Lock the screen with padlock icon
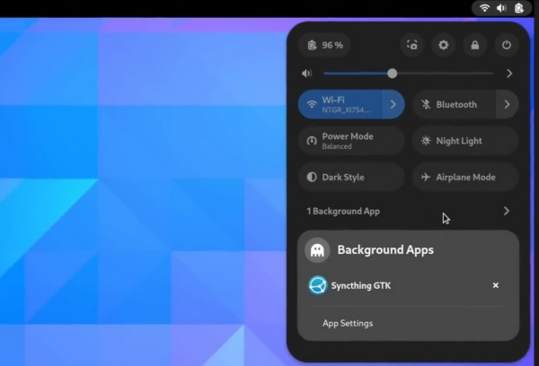Image resolution: width=539 pixels, height=366 pixels. [x=474, y=45]
